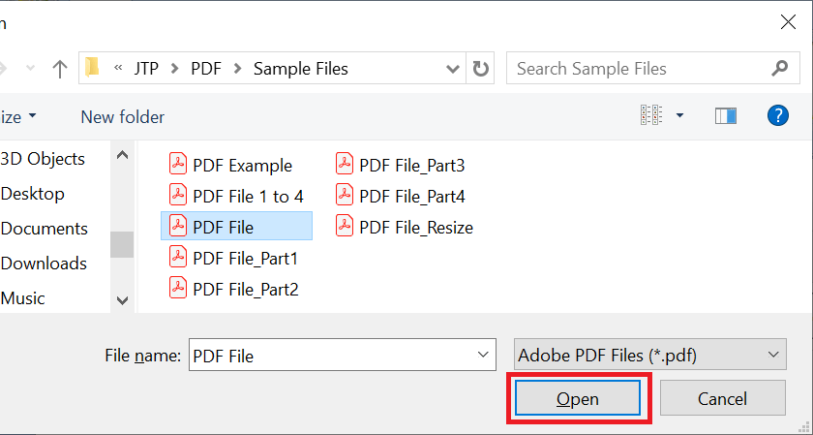Select the PDF Example file icon
The image size is (813, 435).
[178, 165]
